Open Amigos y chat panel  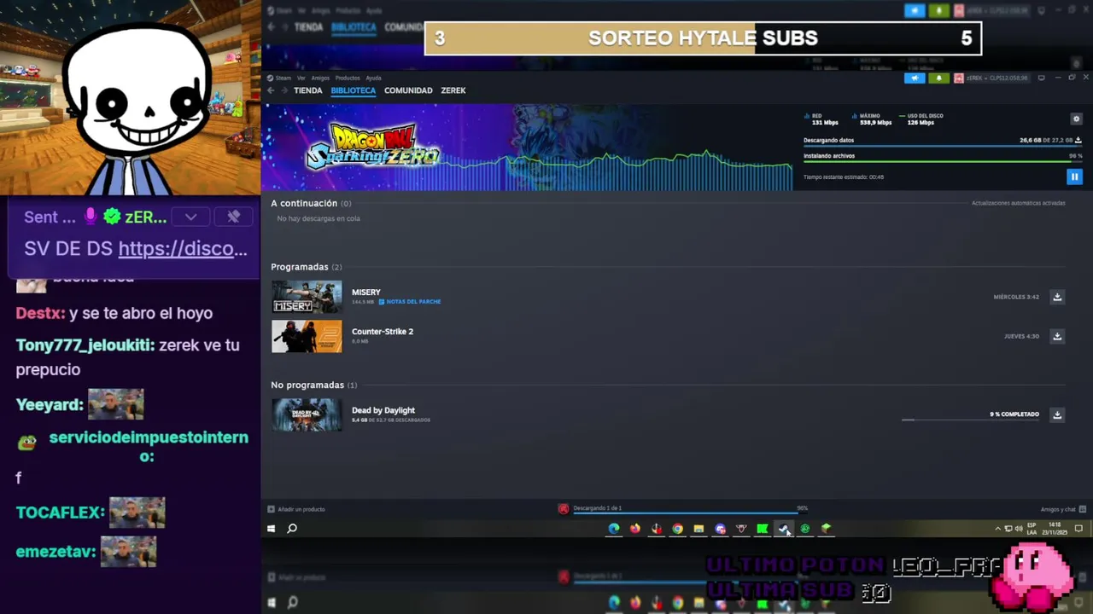[1063, 509]
